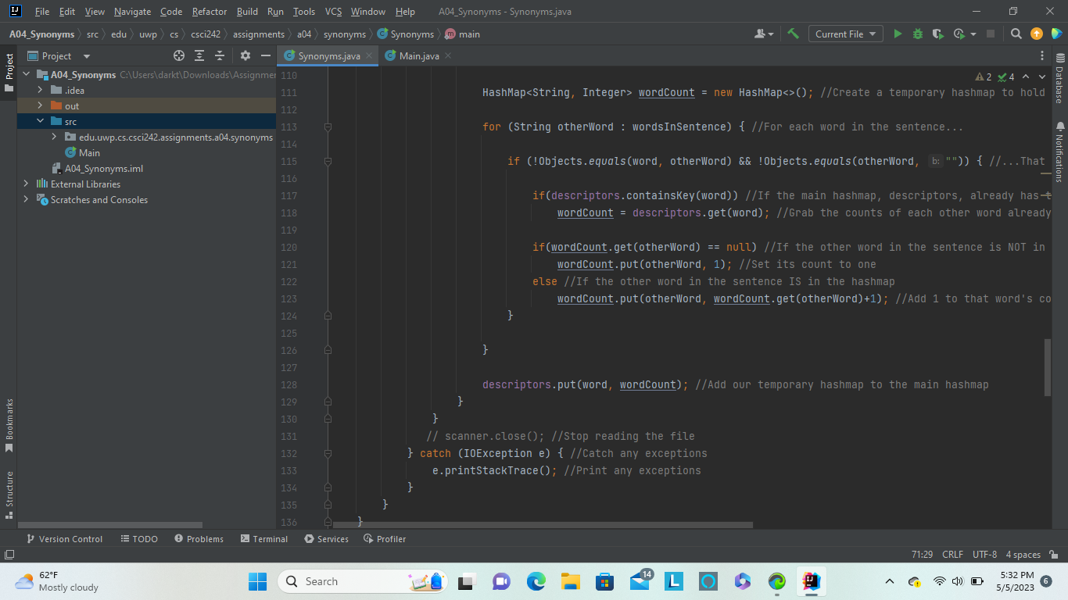
Task: Click the main breadcrumb in the navigation bar
Action: 470,34
